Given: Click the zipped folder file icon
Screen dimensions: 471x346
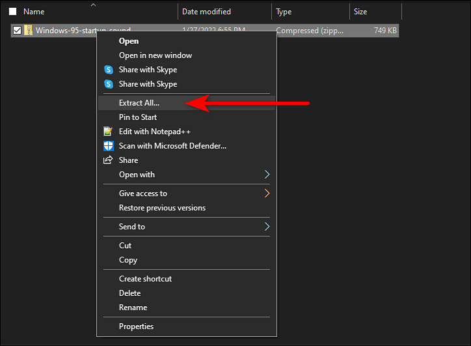Looking at the screenshot, I should pos(28,31).
